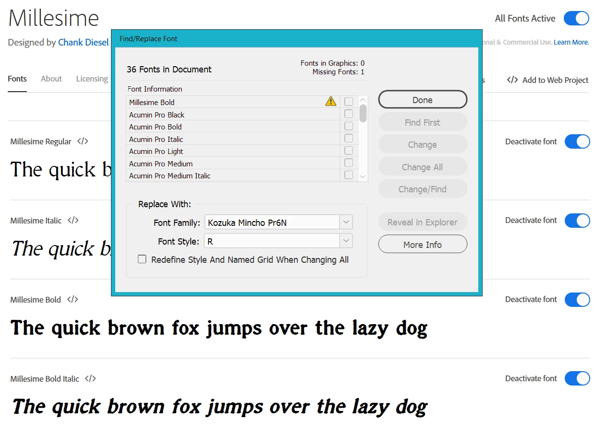Deactivate the Millesime Bold font toggle
595x433 pixels.
point(577,300)
